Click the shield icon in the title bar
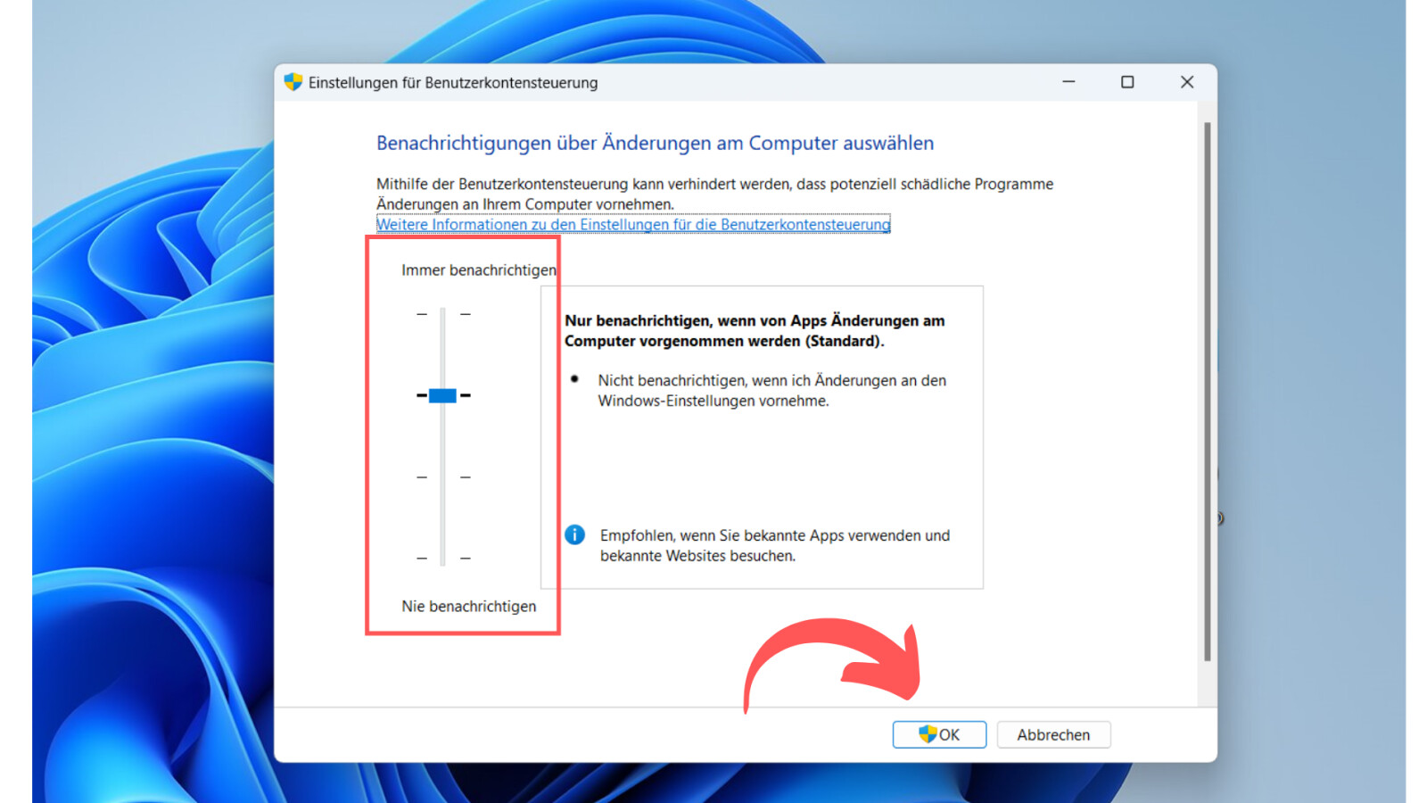The image size is (1427, 803). pyautogui.click(x=293, y=82)
